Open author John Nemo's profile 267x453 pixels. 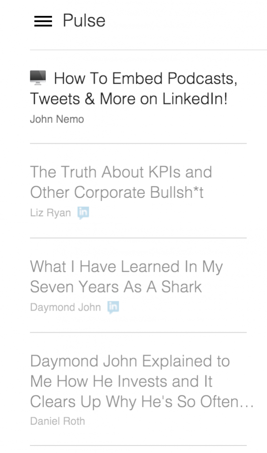[x=56, y=119]
